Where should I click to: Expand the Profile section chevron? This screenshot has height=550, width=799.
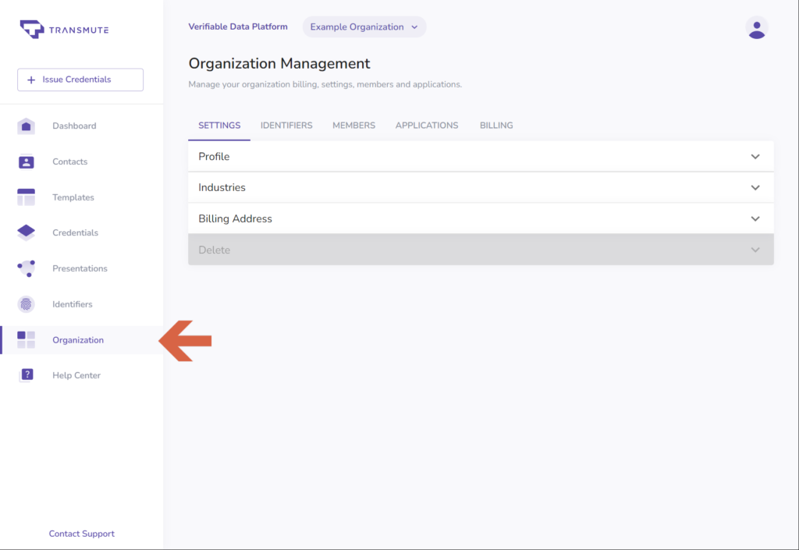coord(755,156)
